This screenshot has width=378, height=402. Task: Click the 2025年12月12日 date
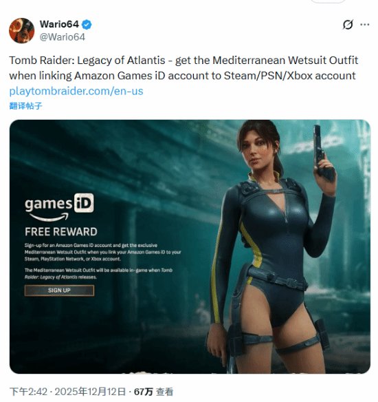90,392
